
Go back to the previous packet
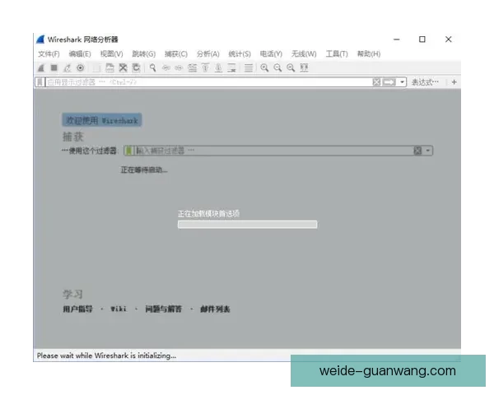(166, 67)
